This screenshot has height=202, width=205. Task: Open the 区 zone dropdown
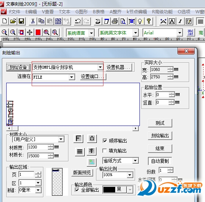point(38,182)
